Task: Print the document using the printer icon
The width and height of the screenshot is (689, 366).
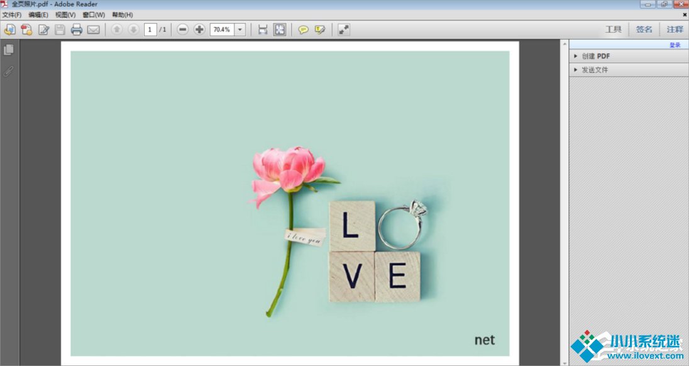Action: tap(77, 30)
